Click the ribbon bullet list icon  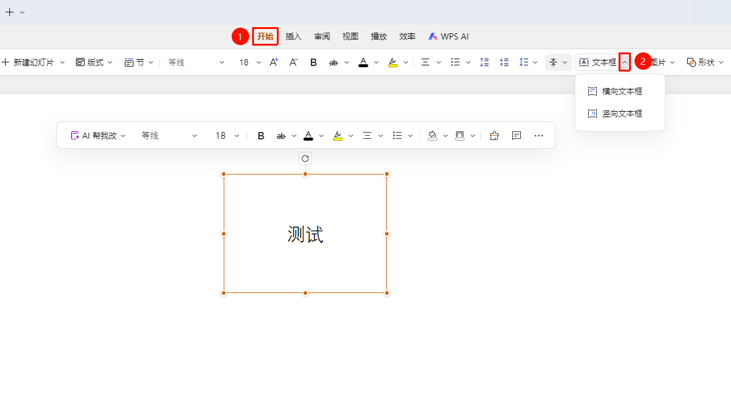pos(455,62)
